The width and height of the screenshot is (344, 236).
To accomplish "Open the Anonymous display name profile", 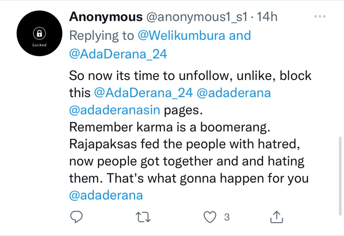I will tap(106, 17).
